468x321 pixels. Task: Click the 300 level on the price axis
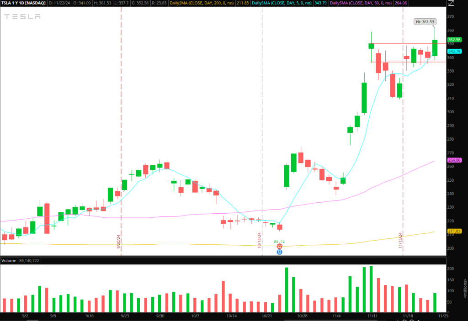point(450,112)
